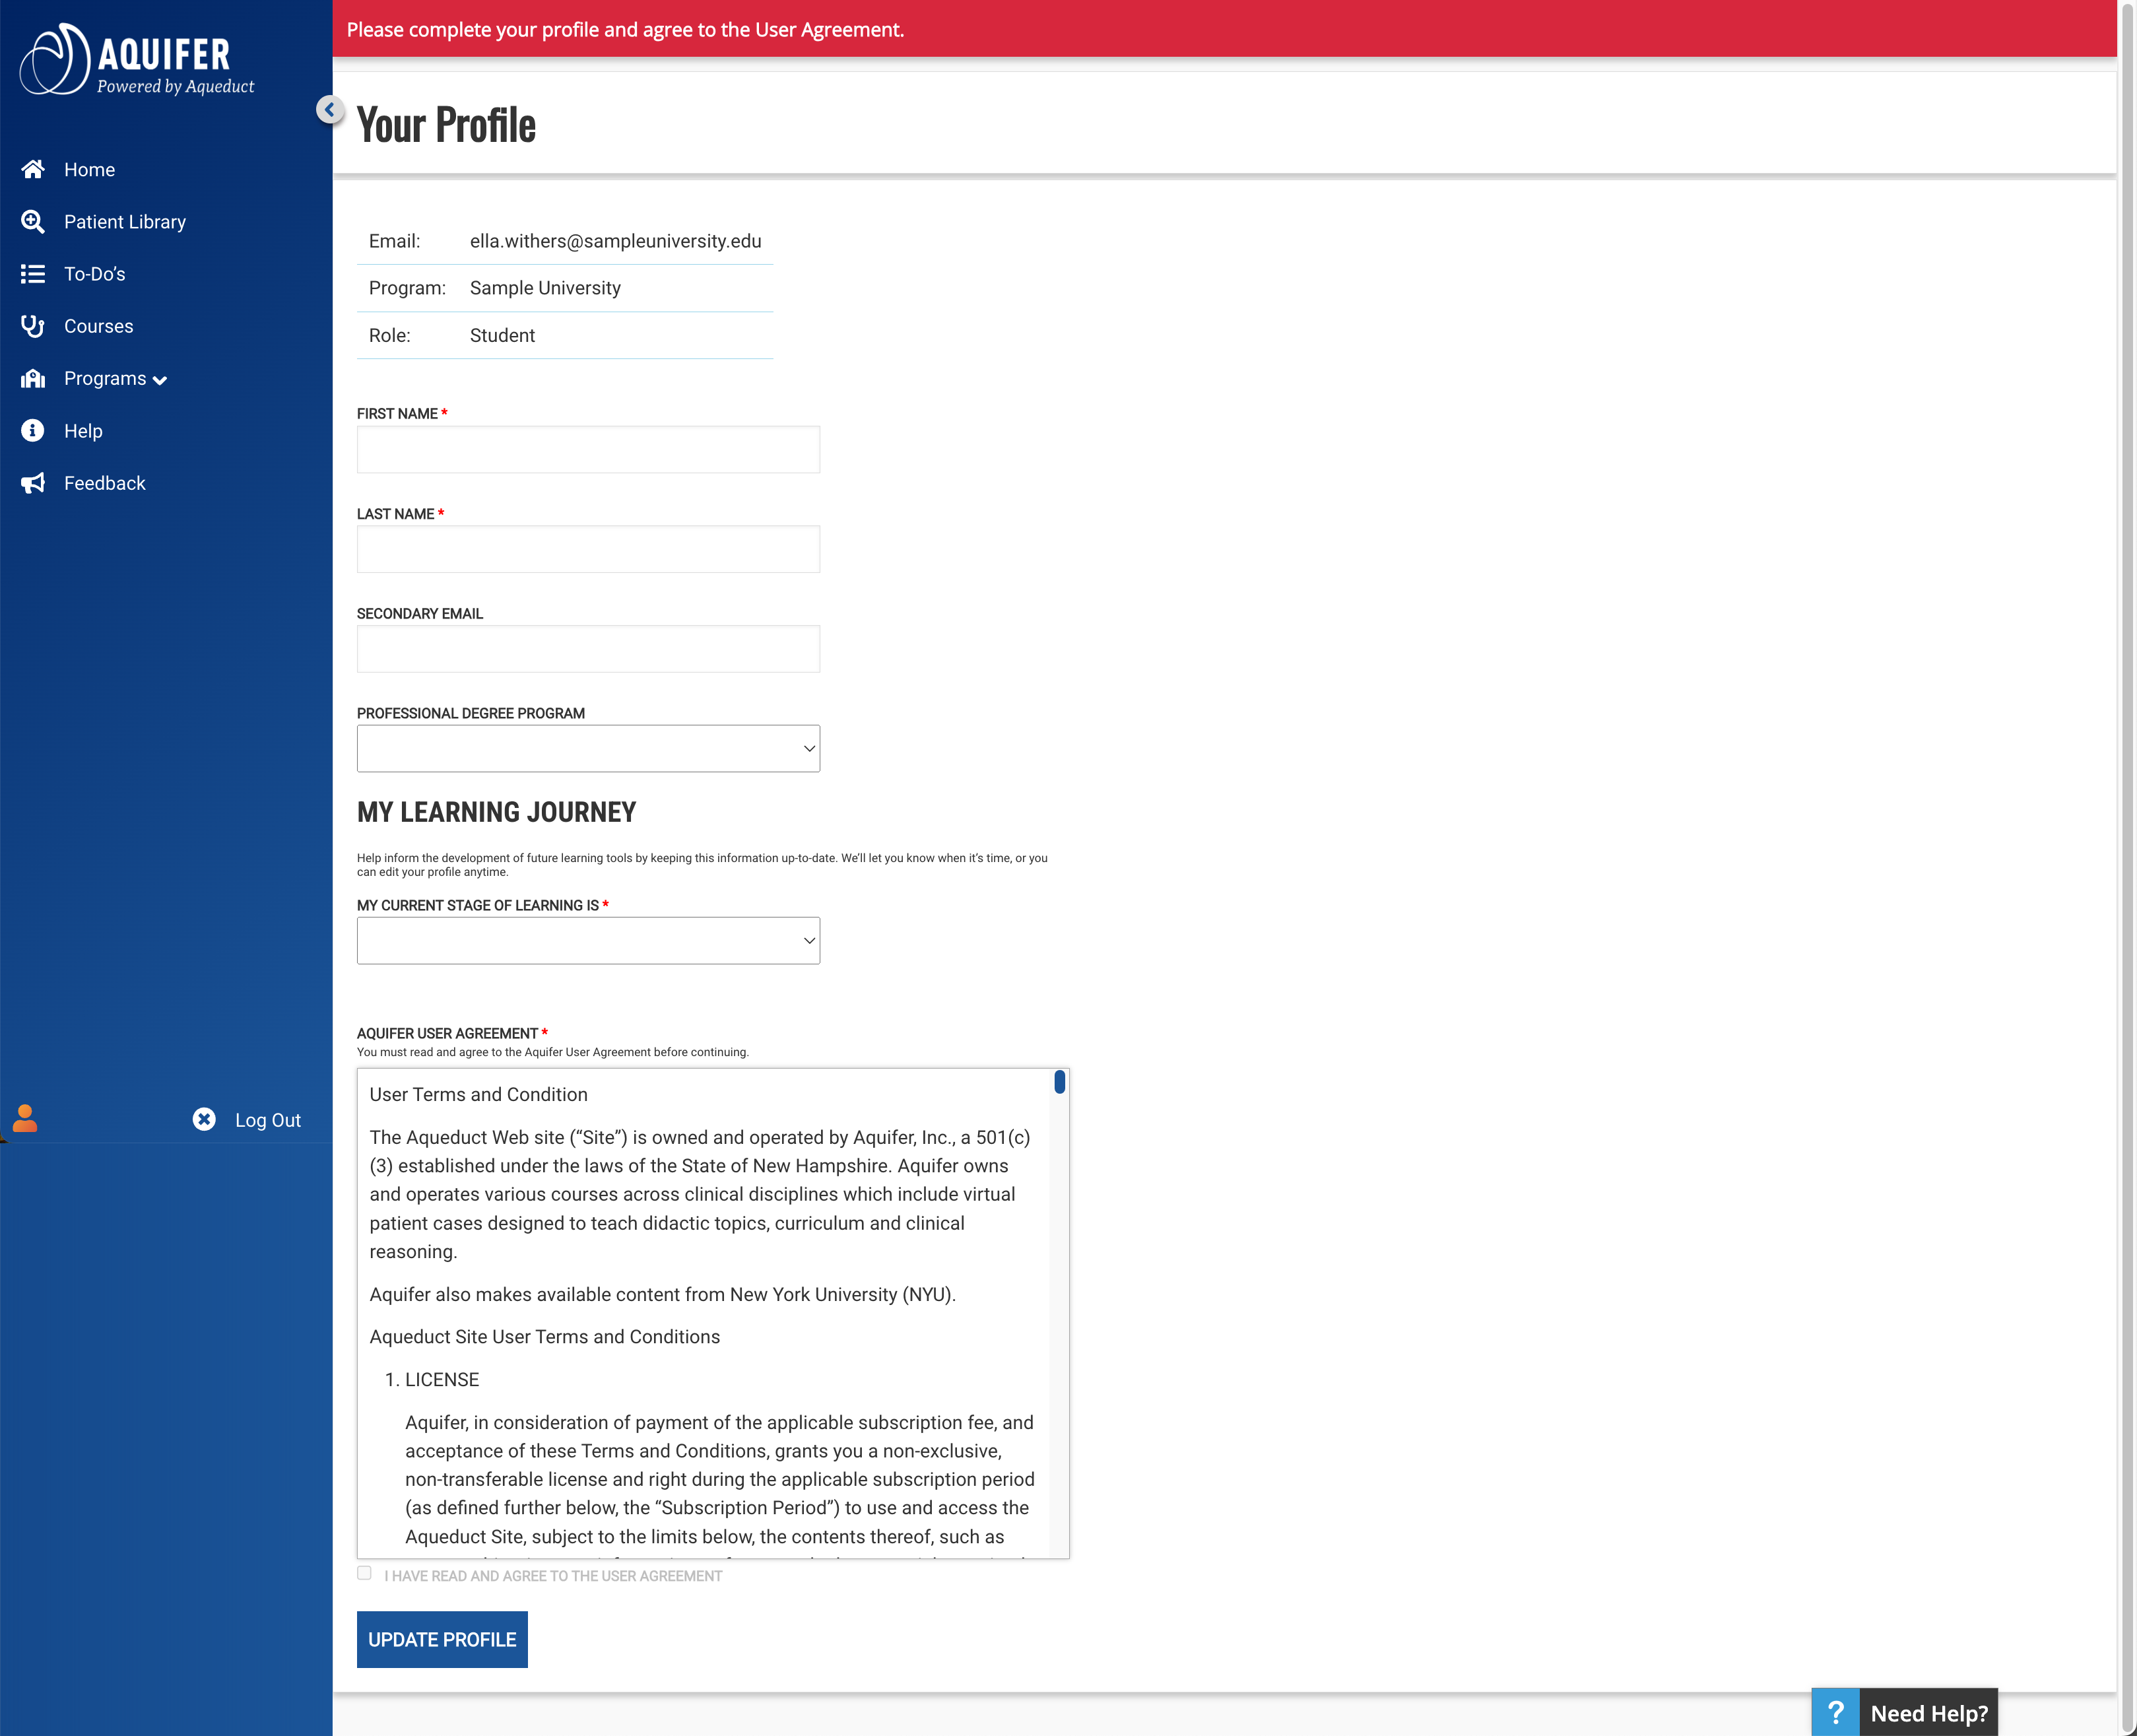2137x1736 pixels.
Task: Click the Home icon in sidebar
Action: pos(32,169)
